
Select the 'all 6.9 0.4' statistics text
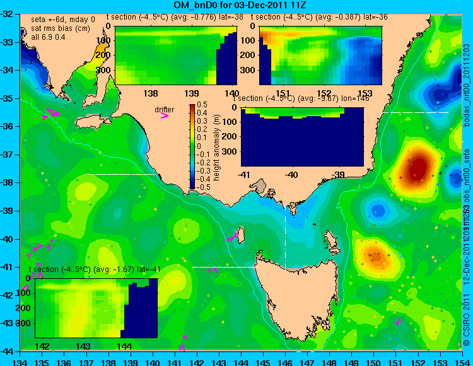coord(48,37)
